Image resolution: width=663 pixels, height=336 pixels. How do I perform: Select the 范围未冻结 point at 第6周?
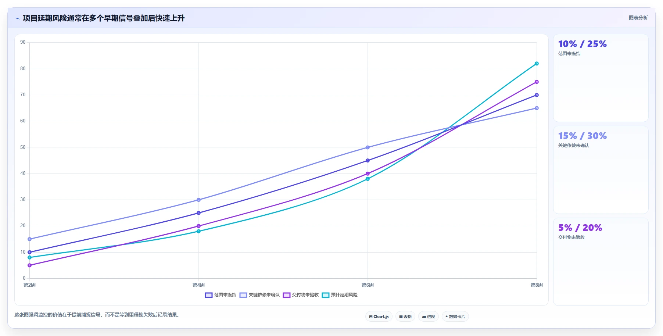click(368, 161)
